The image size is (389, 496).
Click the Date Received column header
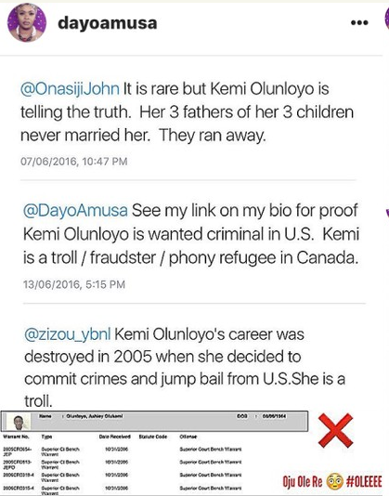115,437
